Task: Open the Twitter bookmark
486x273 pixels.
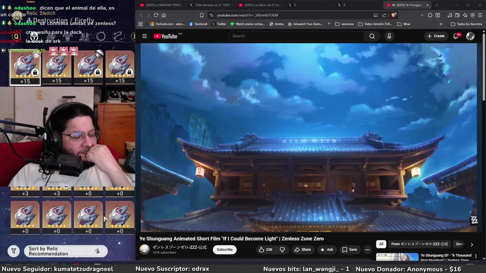Action: [219, 24]
